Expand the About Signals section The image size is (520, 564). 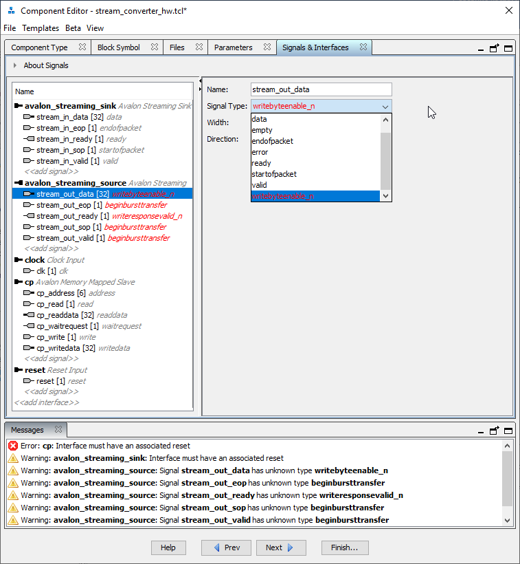(15, 66)
